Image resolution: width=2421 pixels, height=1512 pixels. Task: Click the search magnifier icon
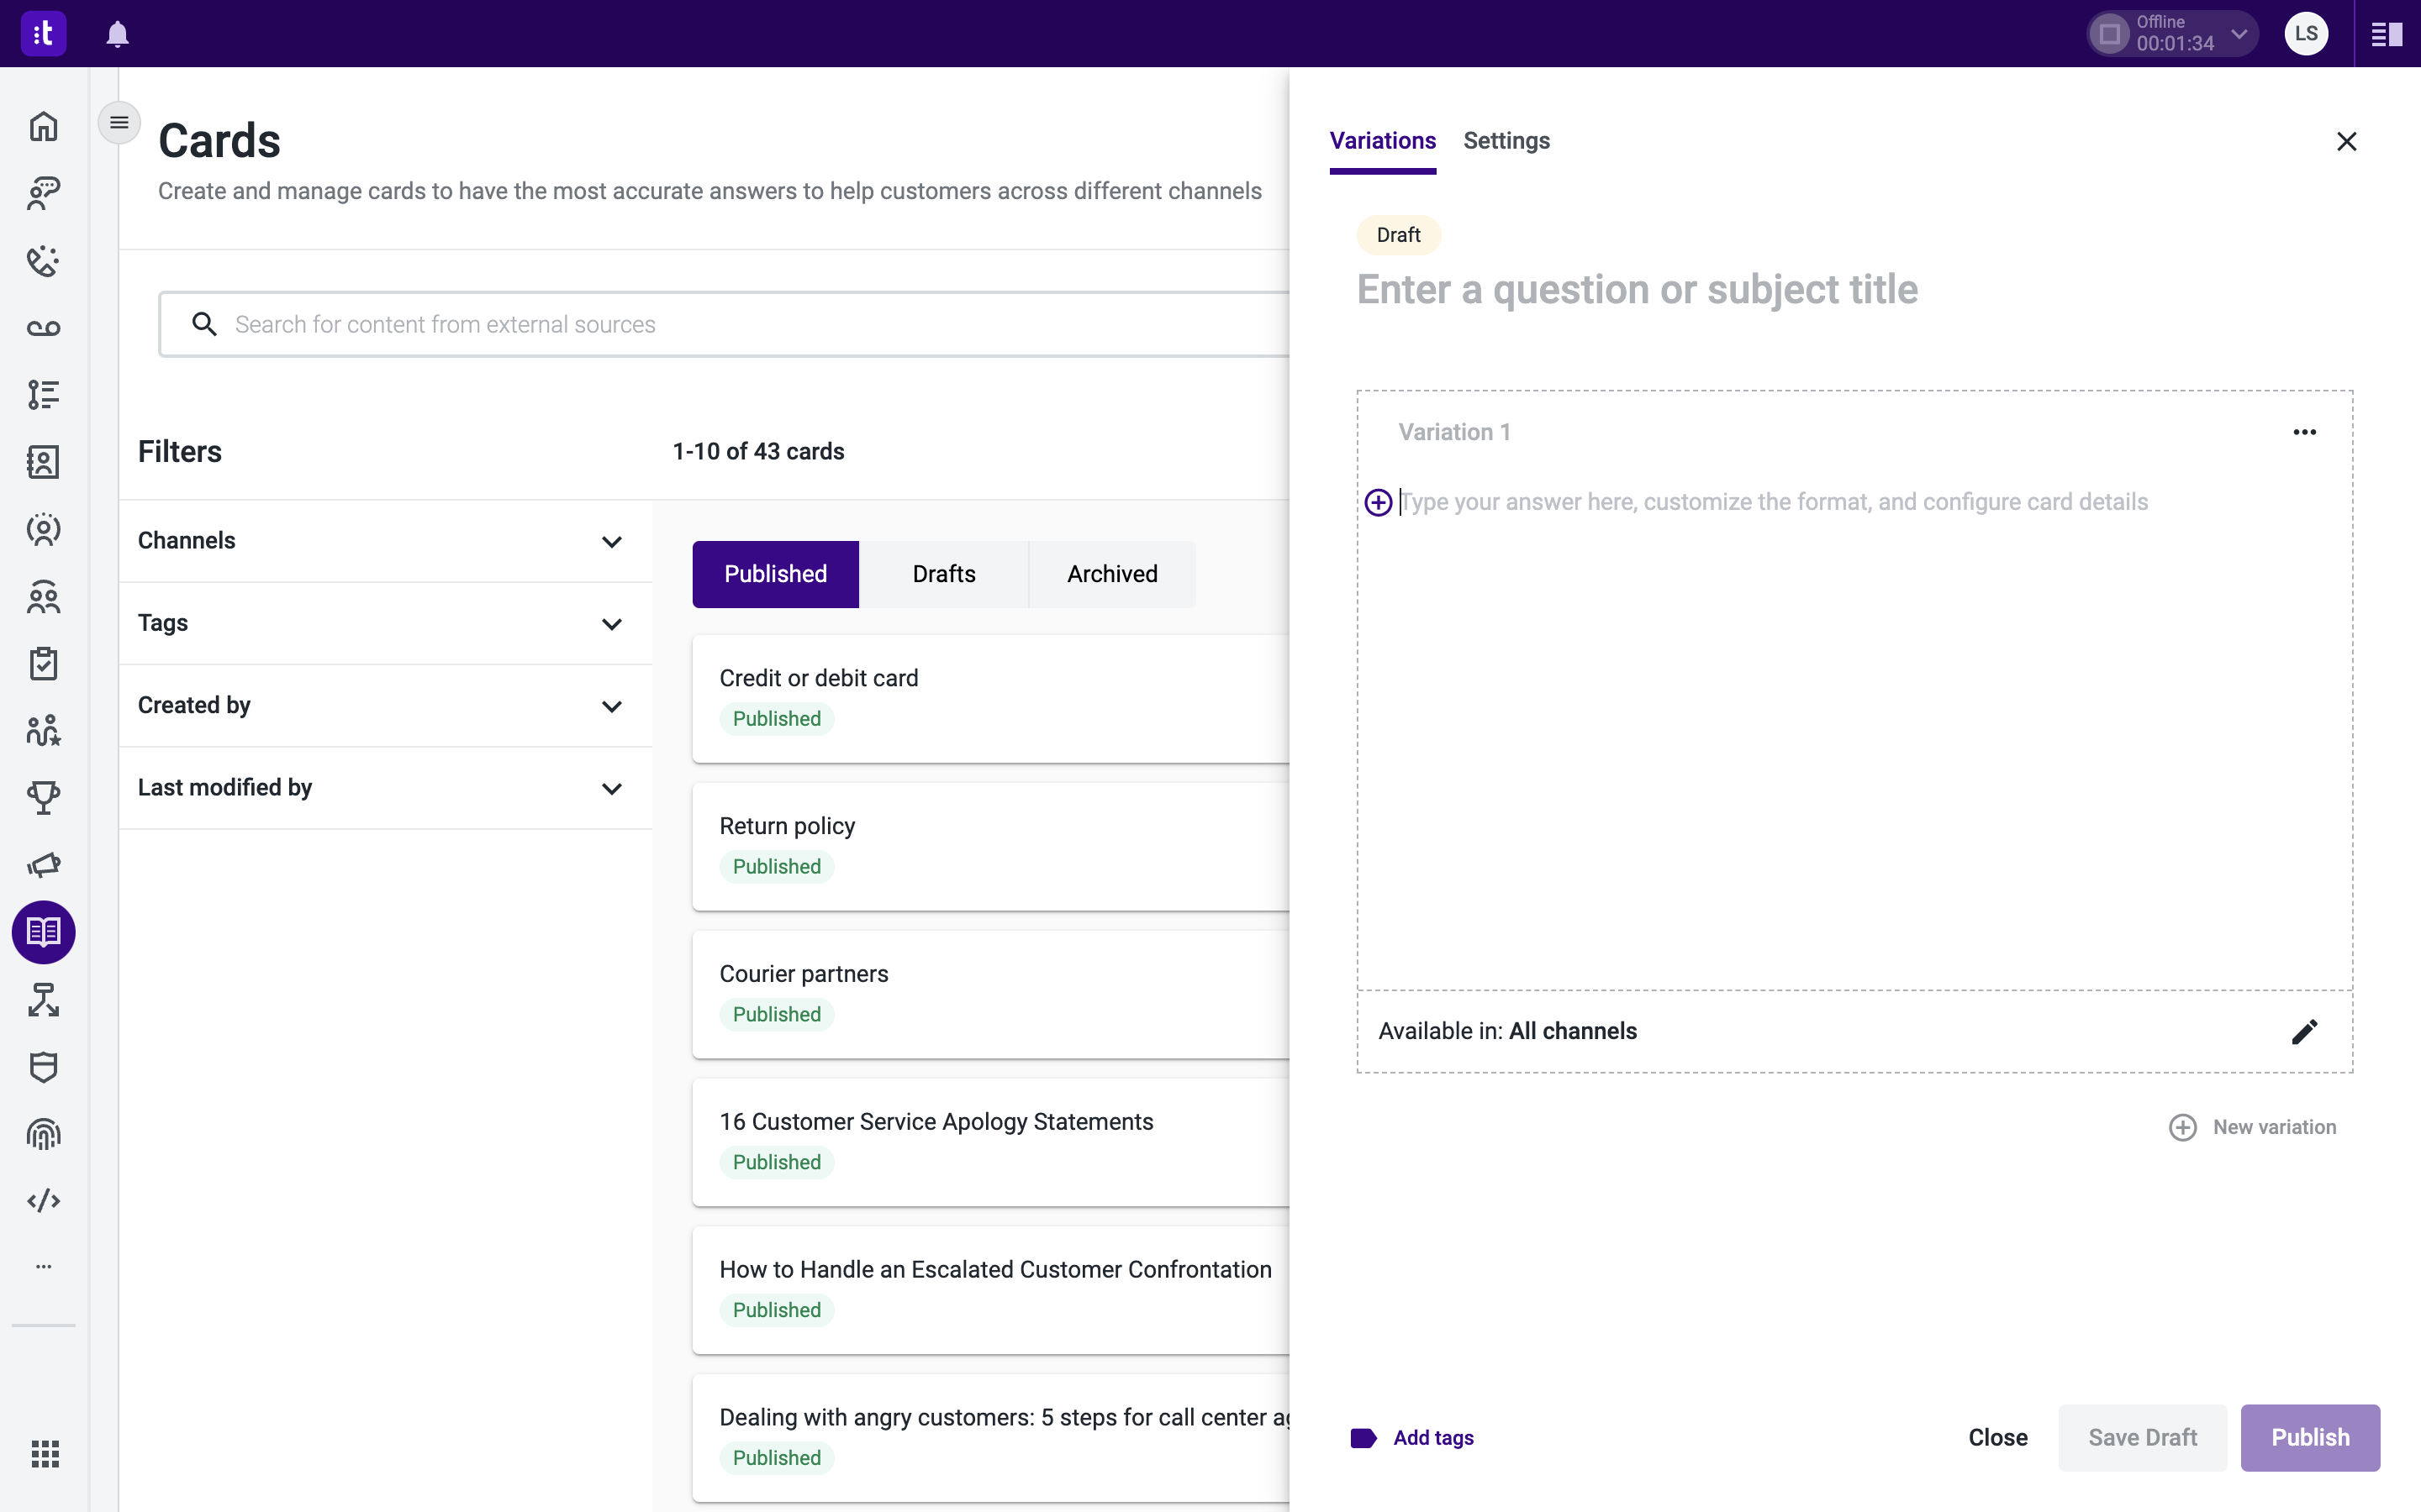[x=204, y=324]
